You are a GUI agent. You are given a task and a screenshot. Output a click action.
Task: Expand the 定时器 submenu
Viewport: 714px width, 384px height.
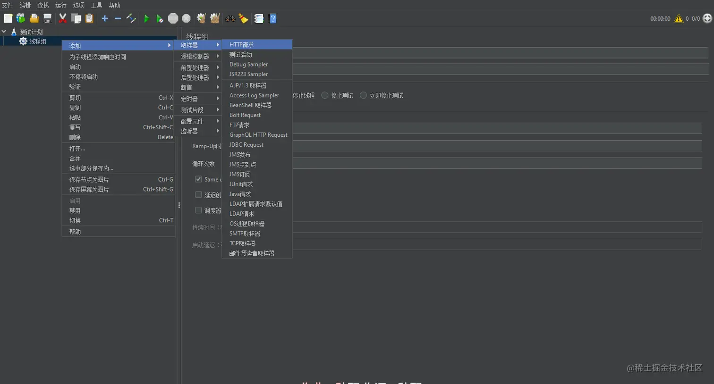(198, 99)
